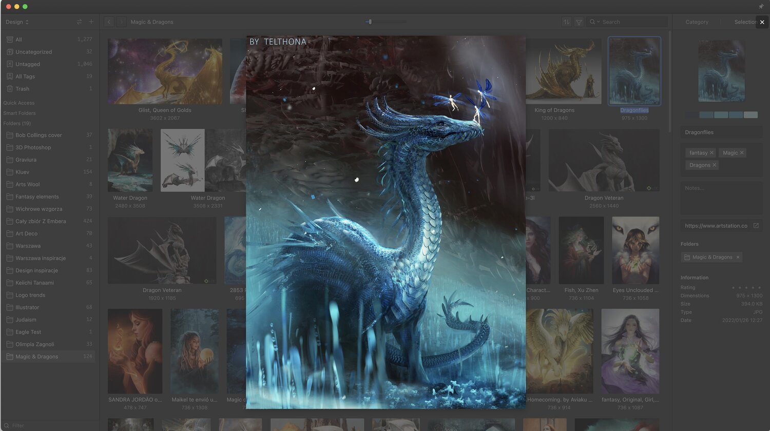
Task: Select the King of Dragons thumbnail
Action: (564, 71)
